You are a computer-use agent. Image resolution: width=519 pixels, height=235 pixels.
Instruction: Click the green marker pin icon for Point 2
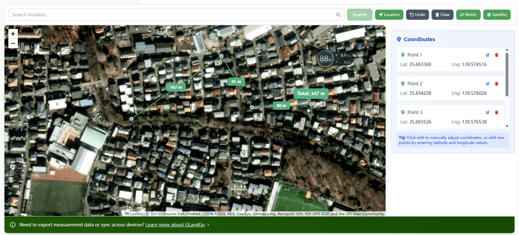[403, 84]
